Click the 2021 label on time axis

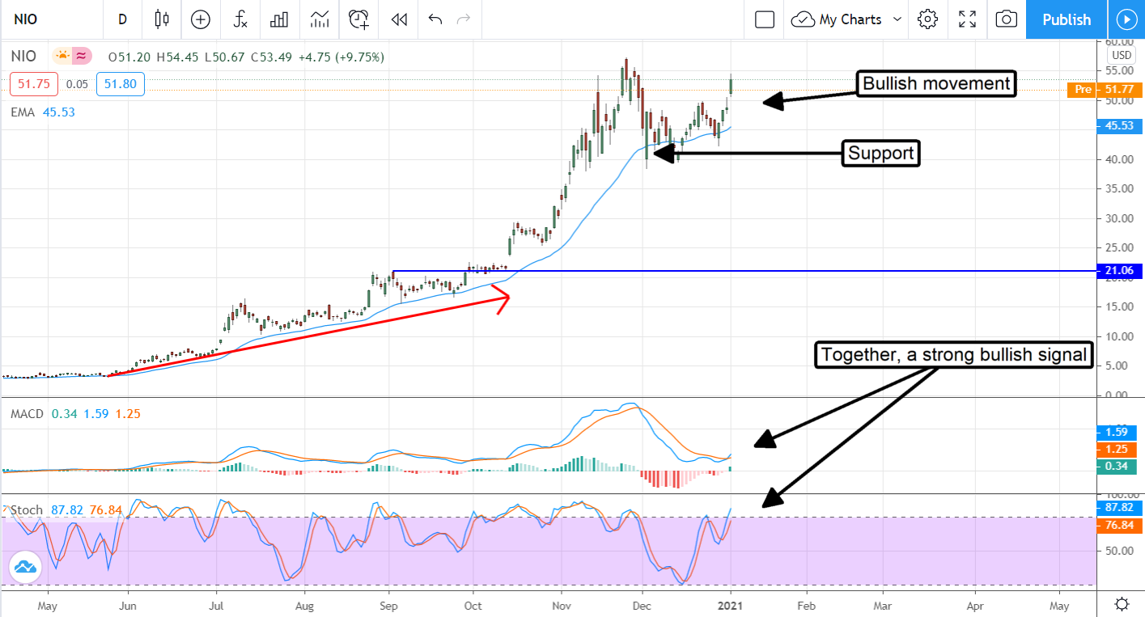[731, 605]
